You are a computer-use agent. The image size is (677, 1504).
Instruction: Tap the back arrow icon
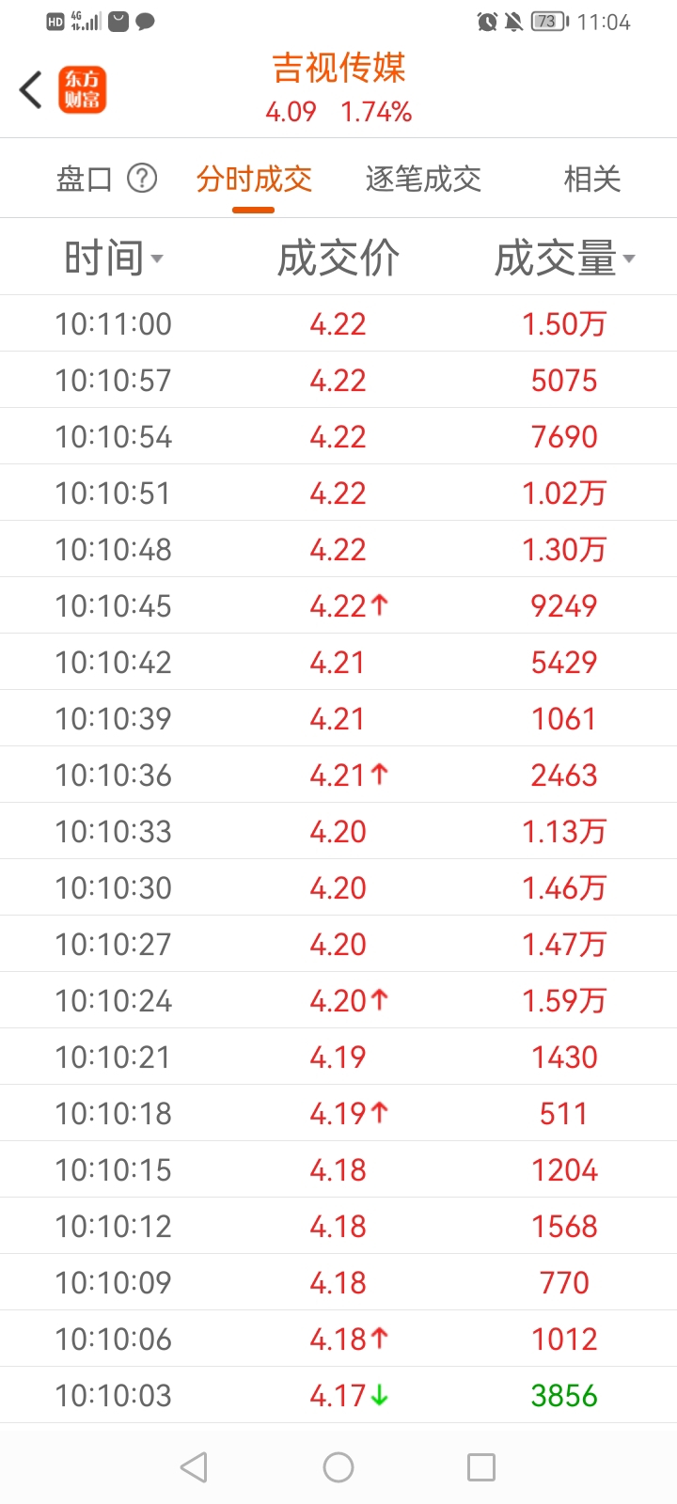pos(31,90)
